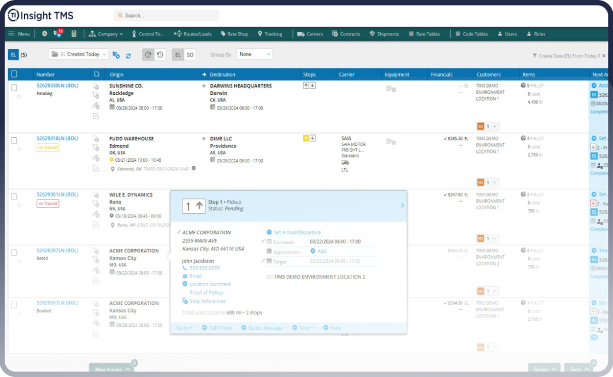613x377 pixels.
Task: Click pencil icon next to ACME CORPORATION address
Action: (179, 233)
